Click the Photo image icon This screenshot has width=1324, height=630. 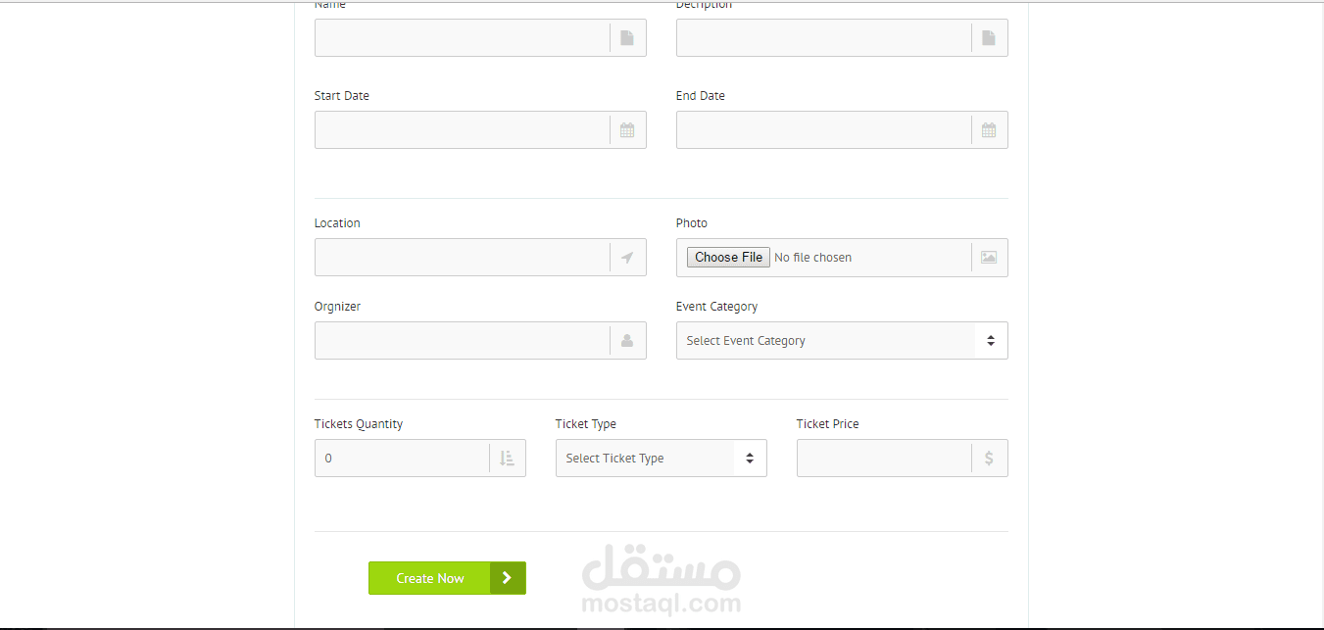click(x=989, y=258)
